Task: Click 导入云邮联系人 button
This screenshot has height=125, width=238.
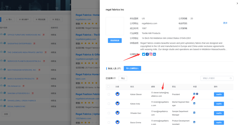Action: (132, 68)
